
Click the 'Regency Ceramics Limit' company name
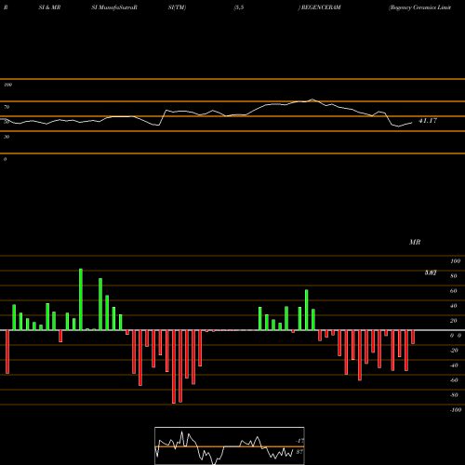tap(419, 7)
